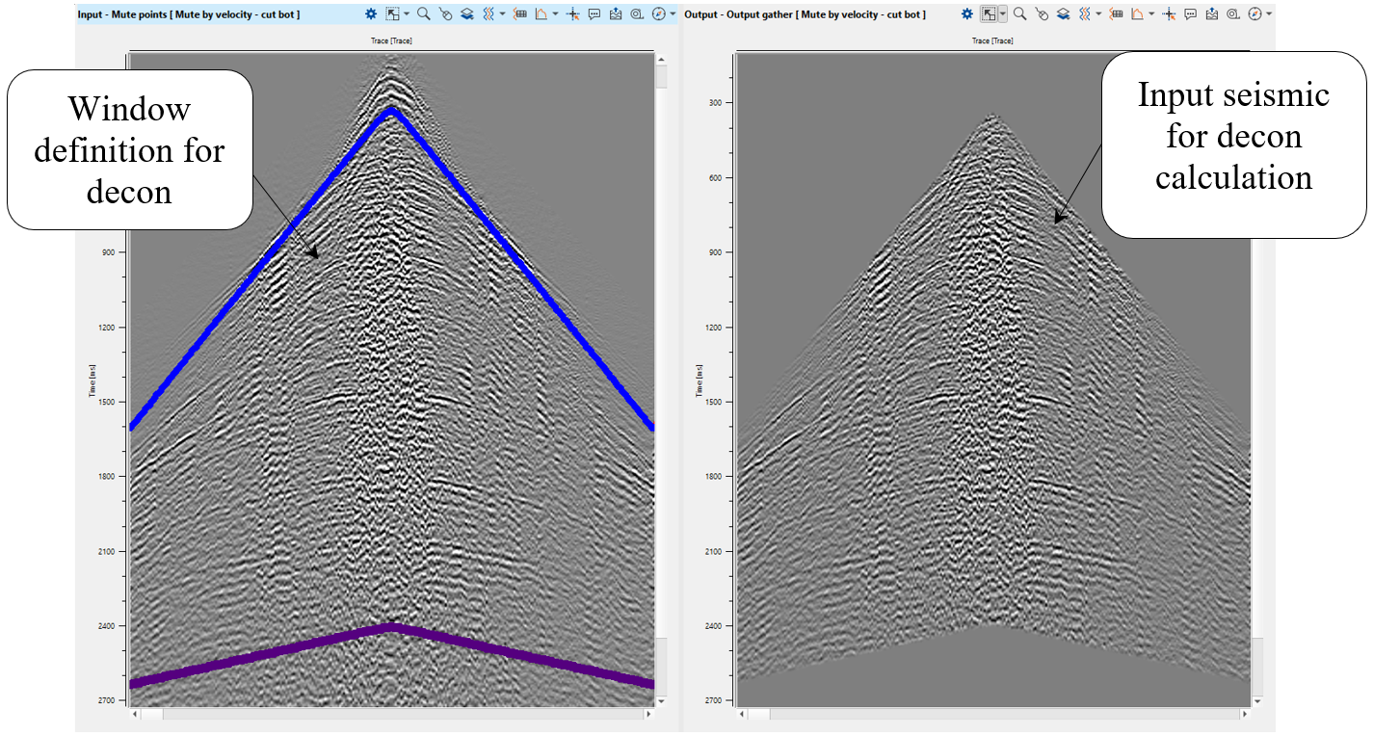This screenshot has height=736, width=1373.
Task: Open selection mode dropdown arrow in Input panel
Action: click(407, 14)
